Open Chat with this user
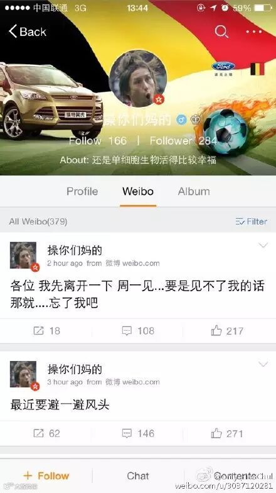Viewport: 276px width, 493px height. [138, 475]
